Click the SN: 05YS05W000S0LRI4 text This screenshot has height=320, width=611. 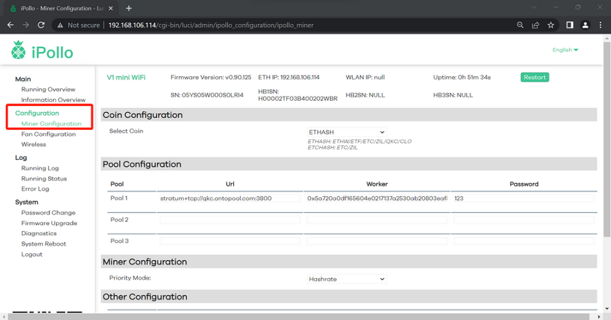click(207, 95)
